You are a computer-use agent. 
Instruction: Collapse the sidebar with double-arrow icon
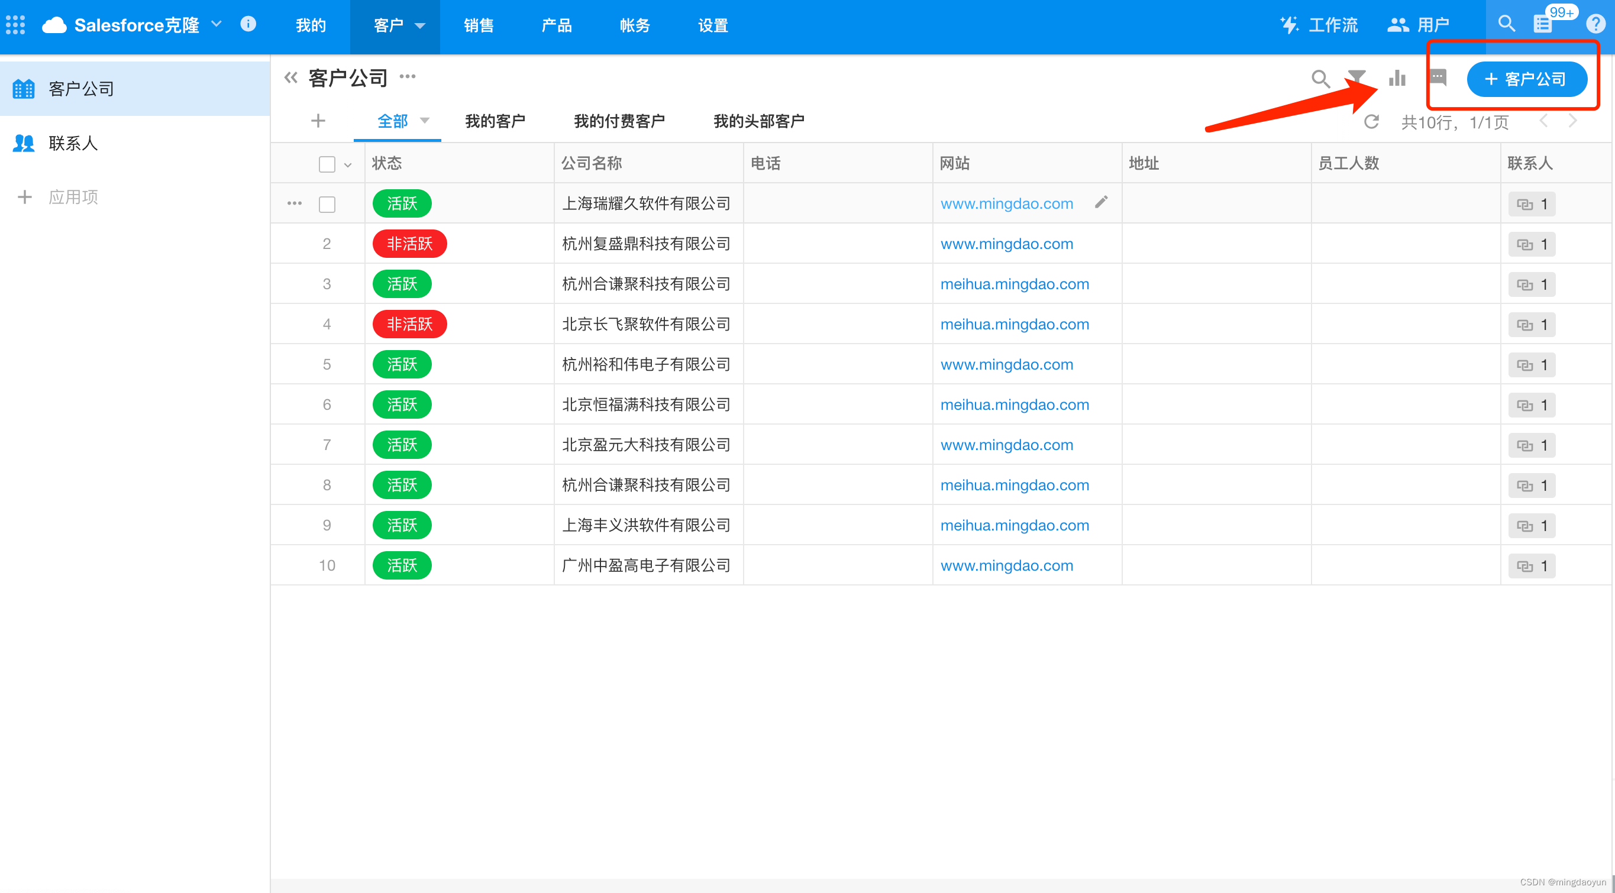coord(290,77)
